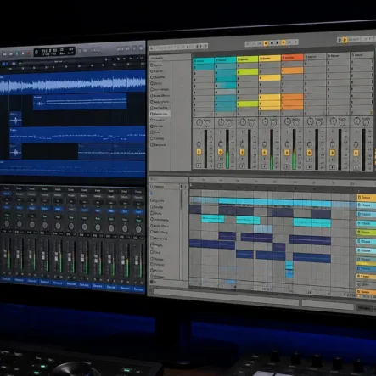Screen dimensions: 376x376
Task: Select Instruments in lower browser categories
Action: coord(160,220)
